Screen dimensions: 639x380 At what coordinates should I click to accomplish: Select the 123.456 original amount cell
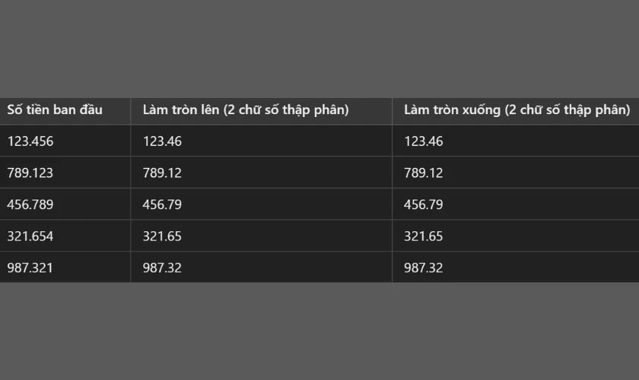(30, 141)
